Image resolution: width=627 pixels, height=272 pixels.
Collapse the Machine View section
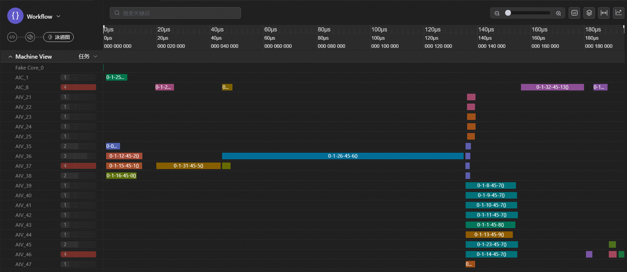pyautogui.click(x=10, y=57)
